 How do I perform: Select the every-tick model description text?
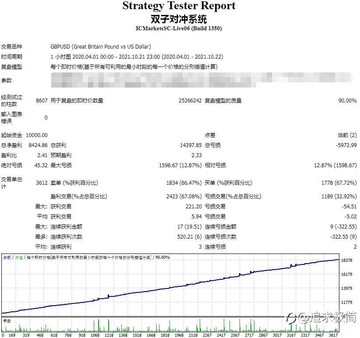(x=134, y=67)
